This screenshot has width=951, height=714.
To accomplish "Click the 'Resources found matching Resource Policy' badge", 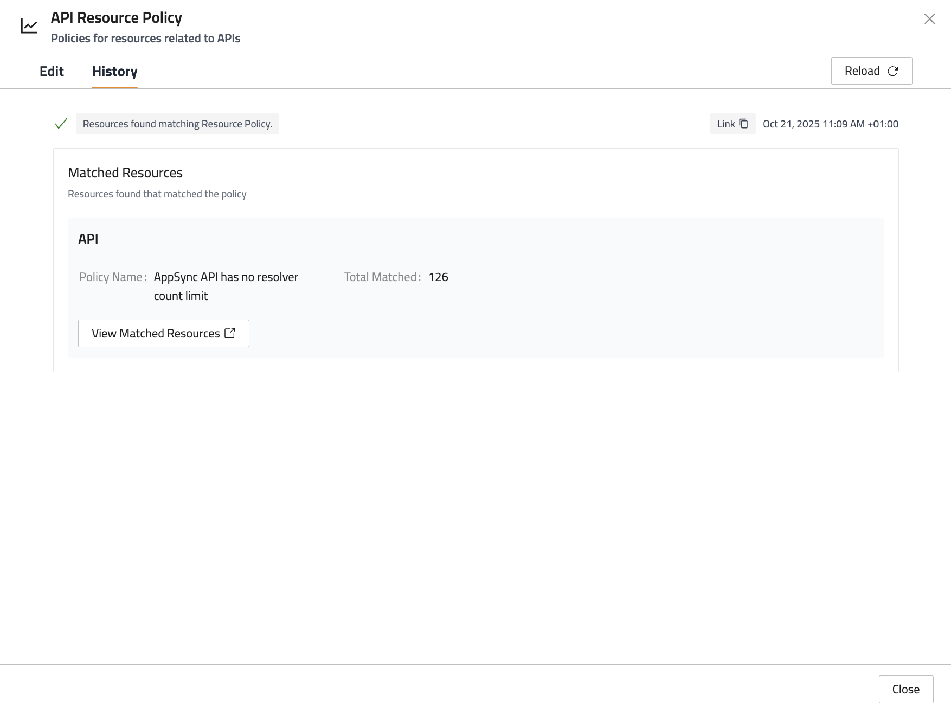I will coord(177,124).
